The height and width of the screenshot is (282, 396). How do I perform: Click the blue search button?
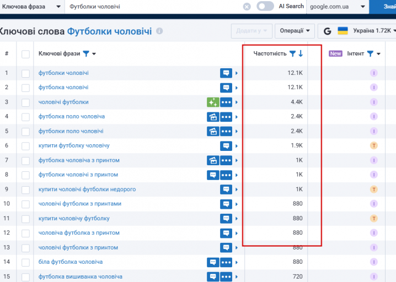383,7
